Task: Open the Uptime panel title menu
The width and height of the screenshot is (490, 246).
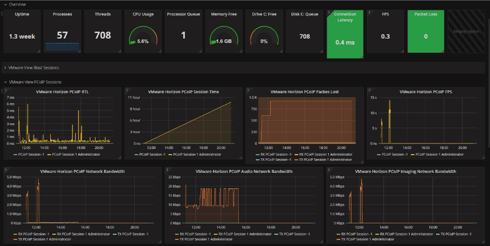Action: tap(22, 14)
